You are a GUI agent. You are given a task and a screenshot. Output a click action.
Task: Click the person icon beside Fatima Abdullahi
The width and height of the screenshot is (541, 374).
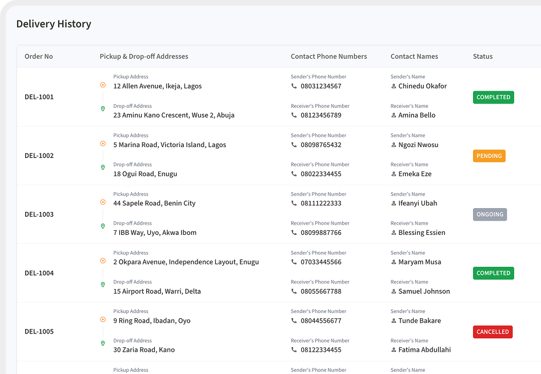tap(394, 349)
